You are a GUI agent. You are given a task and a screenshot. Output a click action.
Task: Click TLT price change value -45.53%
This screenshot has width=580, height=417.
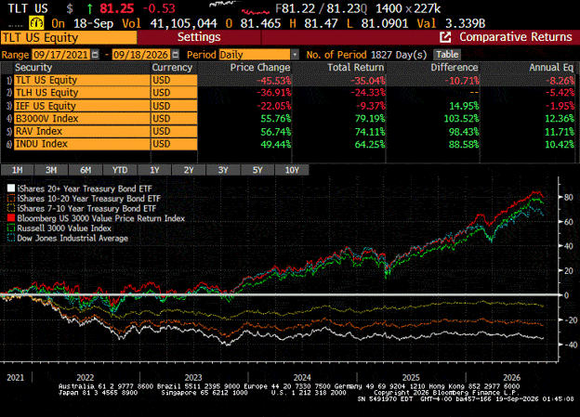pyautogui.click(x=273, y=81)
